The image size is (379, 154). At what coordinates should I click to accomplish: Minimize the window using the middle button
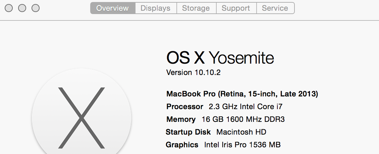22,8
